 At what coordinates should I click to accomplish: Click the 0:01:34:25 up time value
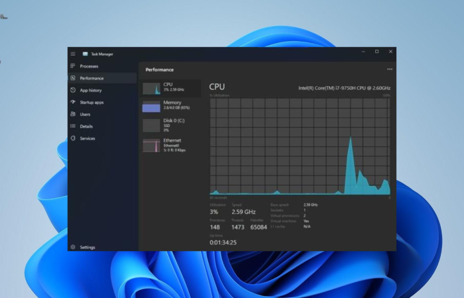click(x=223, y=243)
